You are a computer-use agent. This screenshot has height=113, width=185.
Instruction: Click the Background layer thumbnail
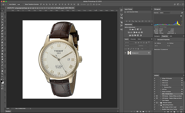click(129, 53)
